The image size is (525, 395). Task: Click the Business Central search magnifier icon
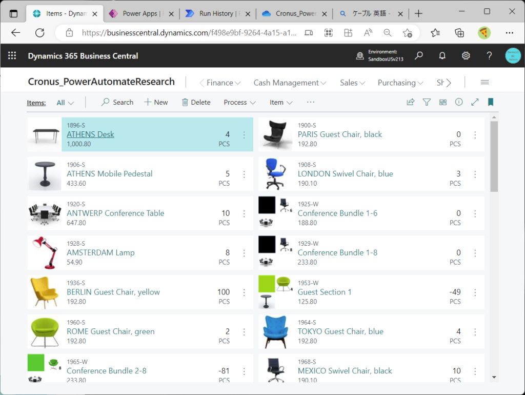click(418, 55)
